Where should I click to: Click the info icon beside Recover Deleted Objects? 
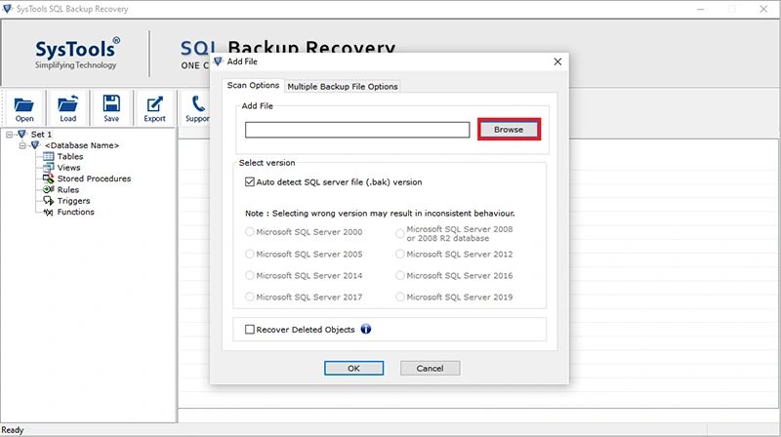(365, 329)
